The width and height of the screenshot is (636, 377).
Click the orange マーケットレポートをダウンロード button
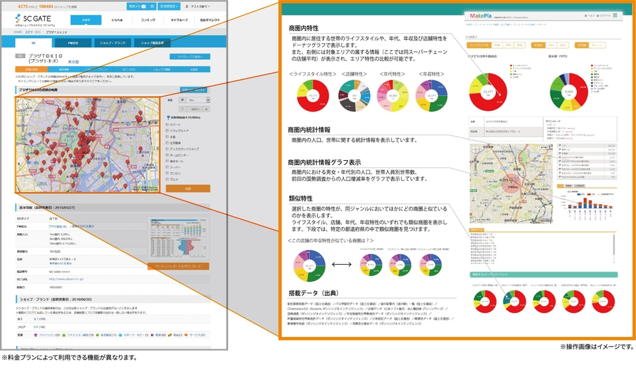click(x=178, y=266)
